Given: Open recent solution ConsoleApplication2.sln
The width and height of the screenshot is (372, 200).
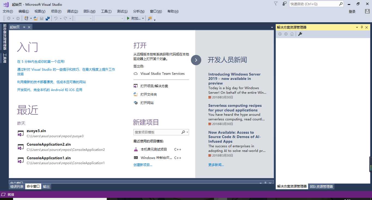Looking at the screenshot, I should 49,144.
